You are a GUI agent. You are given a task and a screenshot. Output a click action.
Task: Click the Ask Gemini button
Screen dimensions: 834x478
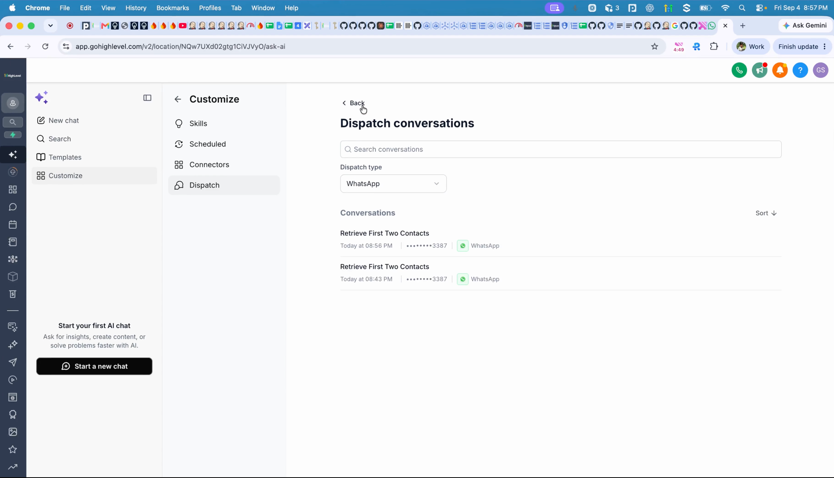[x=805, y=25]
